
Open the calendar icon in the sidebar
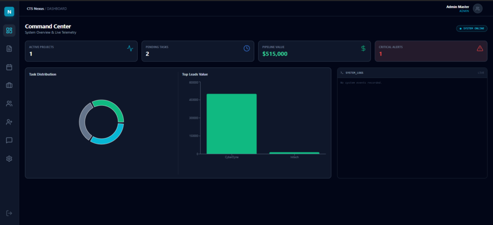9,67
